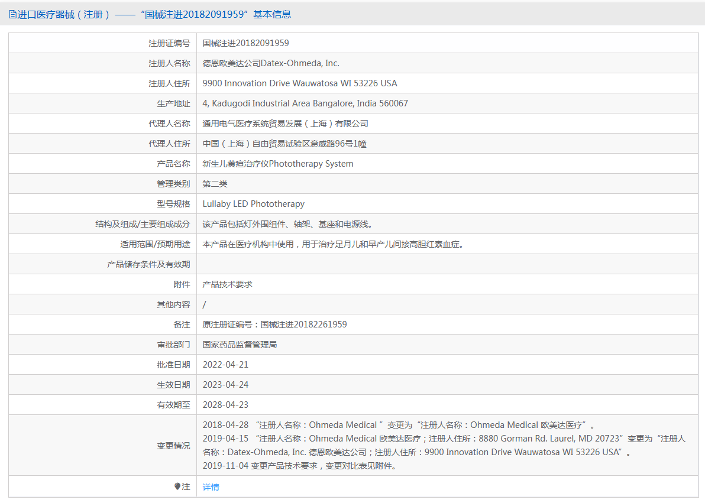705x503 pixels.
Task: Click the 通用电气医疗系统贸易发展（上海）有限公司 value
Action: point(286,124)
